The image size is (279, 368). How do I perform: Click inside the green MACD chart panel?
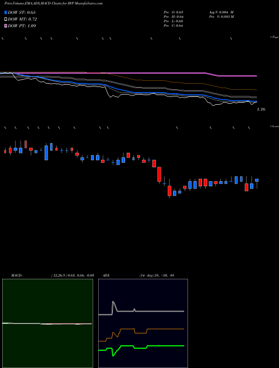47,323
